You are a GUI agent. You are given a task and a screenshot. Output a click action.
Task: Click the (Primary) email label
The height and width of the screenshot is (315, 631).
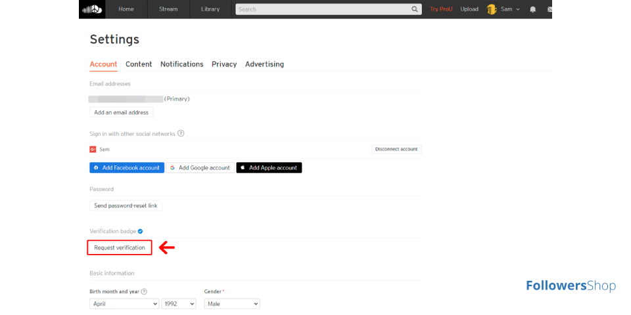tap(177, 99)
